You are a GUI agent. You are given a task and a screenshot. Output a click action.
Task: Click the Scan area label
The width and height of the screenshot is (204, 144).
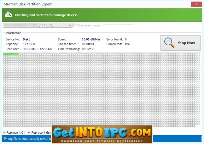pos(84,25)
